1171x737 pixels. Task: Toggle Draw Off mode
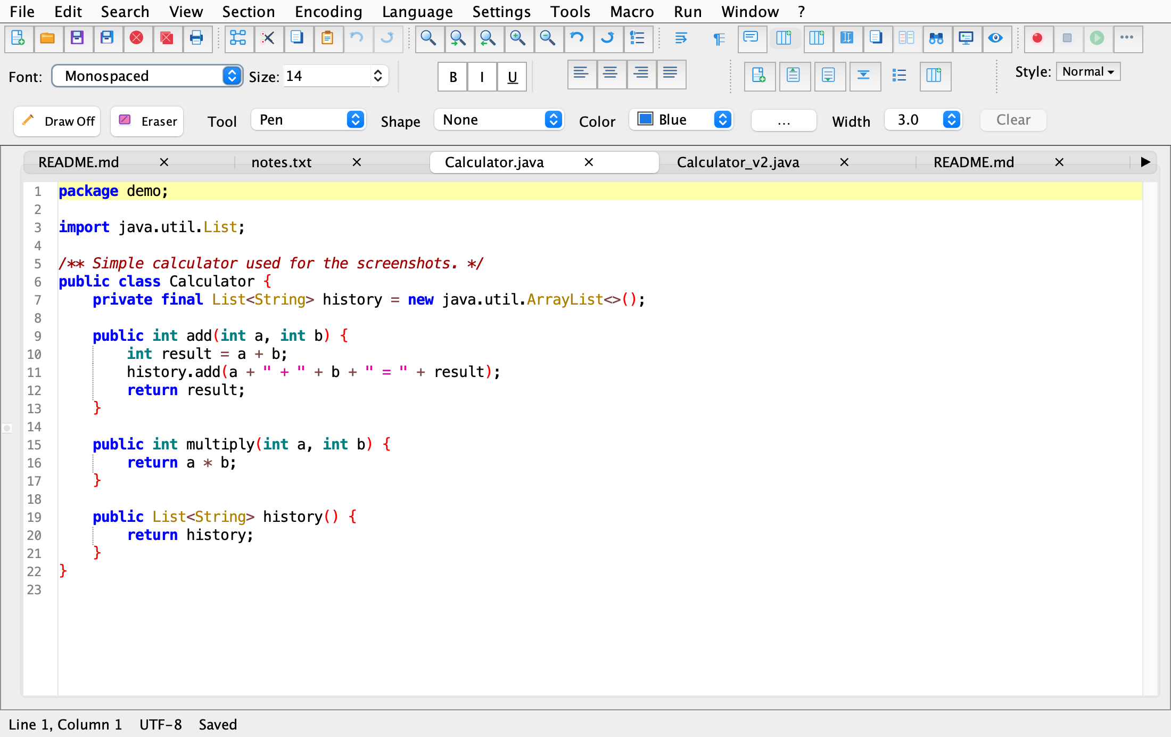click(x=57, y=121)
